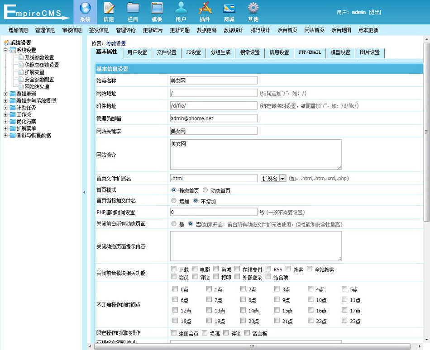Click the scroll right arrow at bottom
Image resolution: width=430 pixels, height=350 pixels.
click(x=419, y=346)
